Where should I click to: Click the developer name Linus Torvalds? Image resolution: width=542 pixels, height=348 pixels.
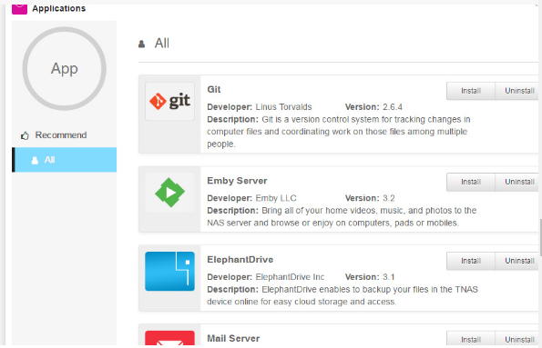283,107
